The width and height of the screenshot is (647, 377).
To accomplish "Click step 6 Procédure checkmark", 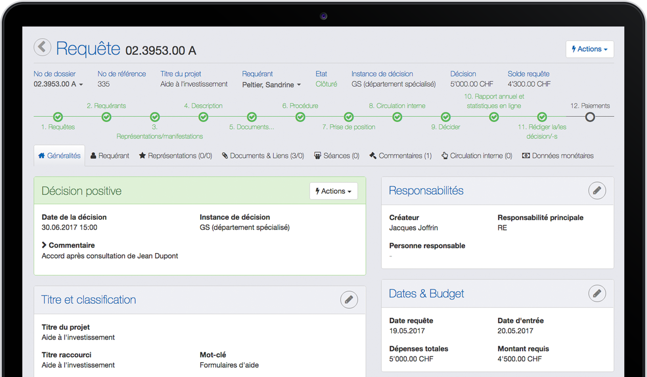I will (x=300, y=117).
